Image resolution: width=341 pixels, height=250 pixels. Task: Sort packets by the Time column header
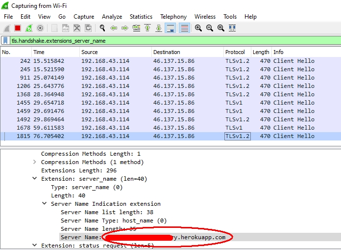(x=56, y=52)
